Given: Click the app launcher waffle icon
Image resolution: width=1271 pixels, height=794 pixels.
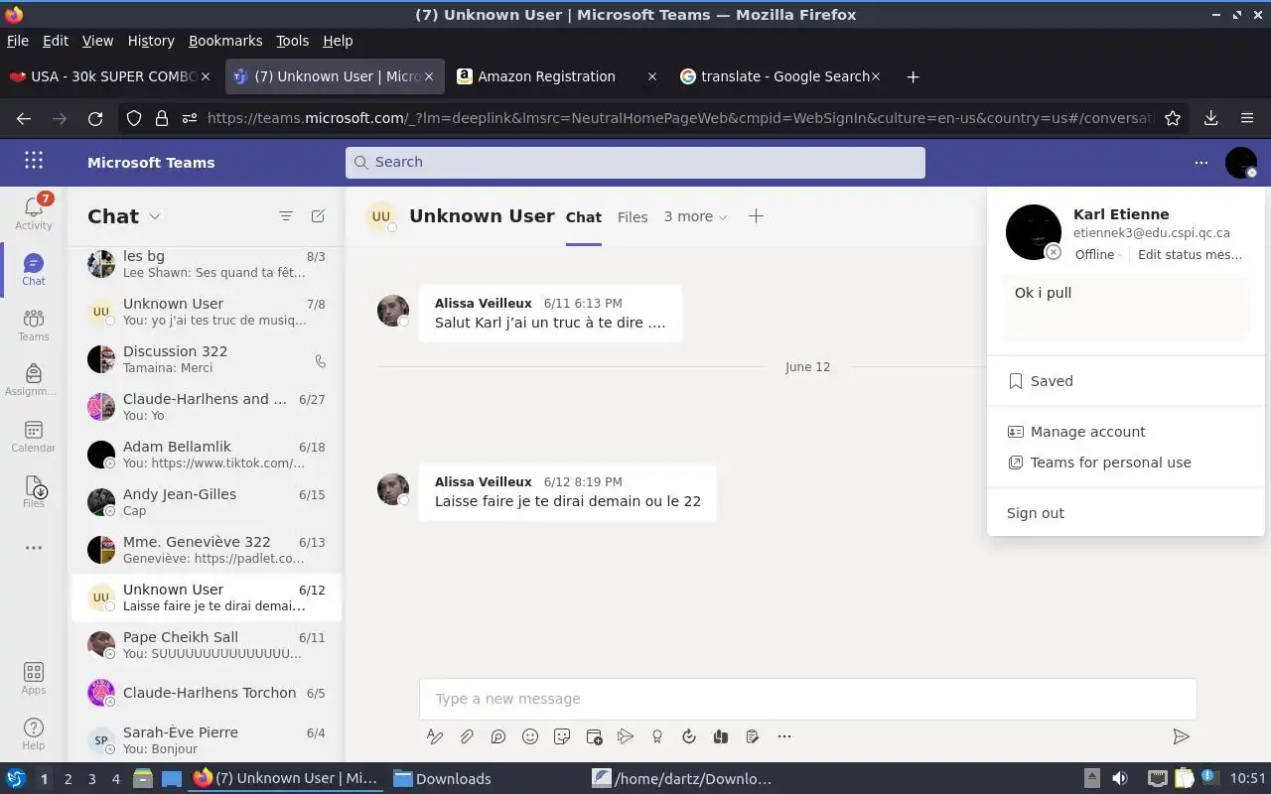Looking at the screenshot, I should [x=34, y=161].
